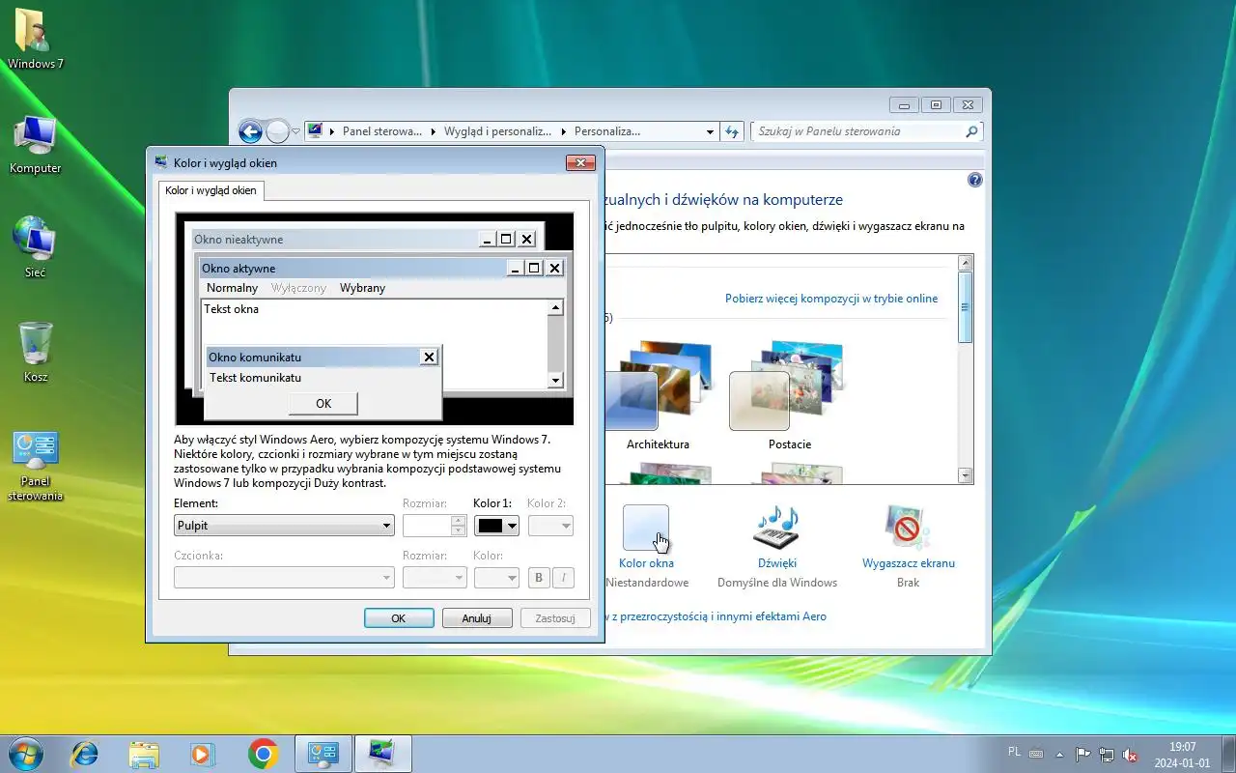
Task: Refresh the Control Panel address bar
Action: pos(731,131)
